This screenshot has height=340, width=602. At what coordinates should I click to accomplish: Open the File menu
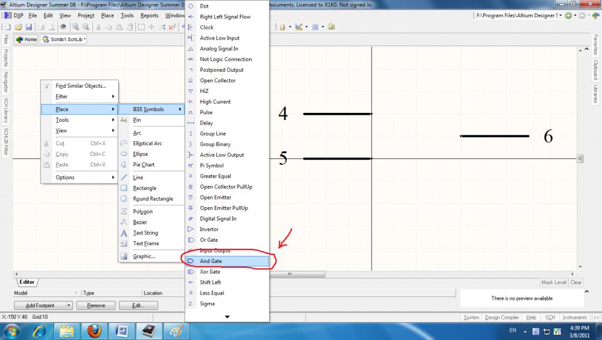point(33,15)
